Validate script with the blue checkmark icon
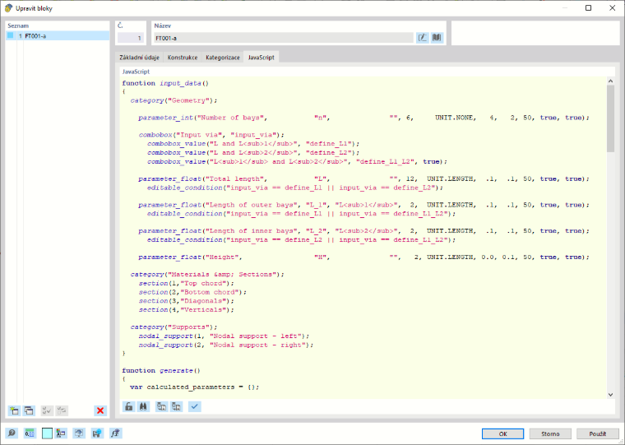The image size is (625, 445). [x=195, y=406]
